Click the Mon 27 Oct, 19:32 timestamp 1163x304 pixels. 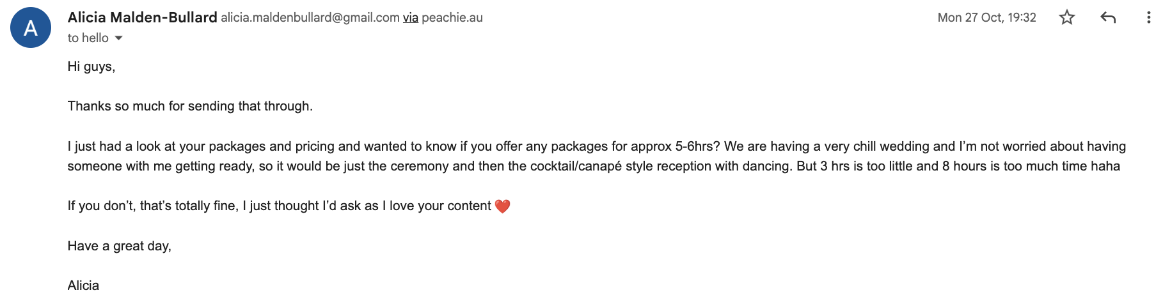click(x=986, y=18)
